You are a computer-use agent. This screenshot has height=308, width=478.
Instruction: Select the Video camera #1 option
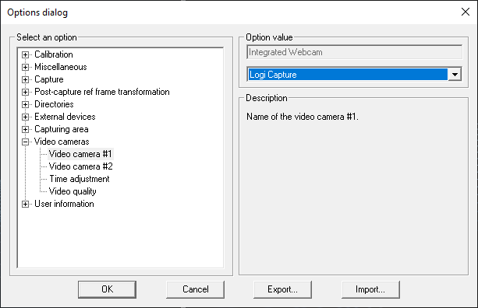80,154
